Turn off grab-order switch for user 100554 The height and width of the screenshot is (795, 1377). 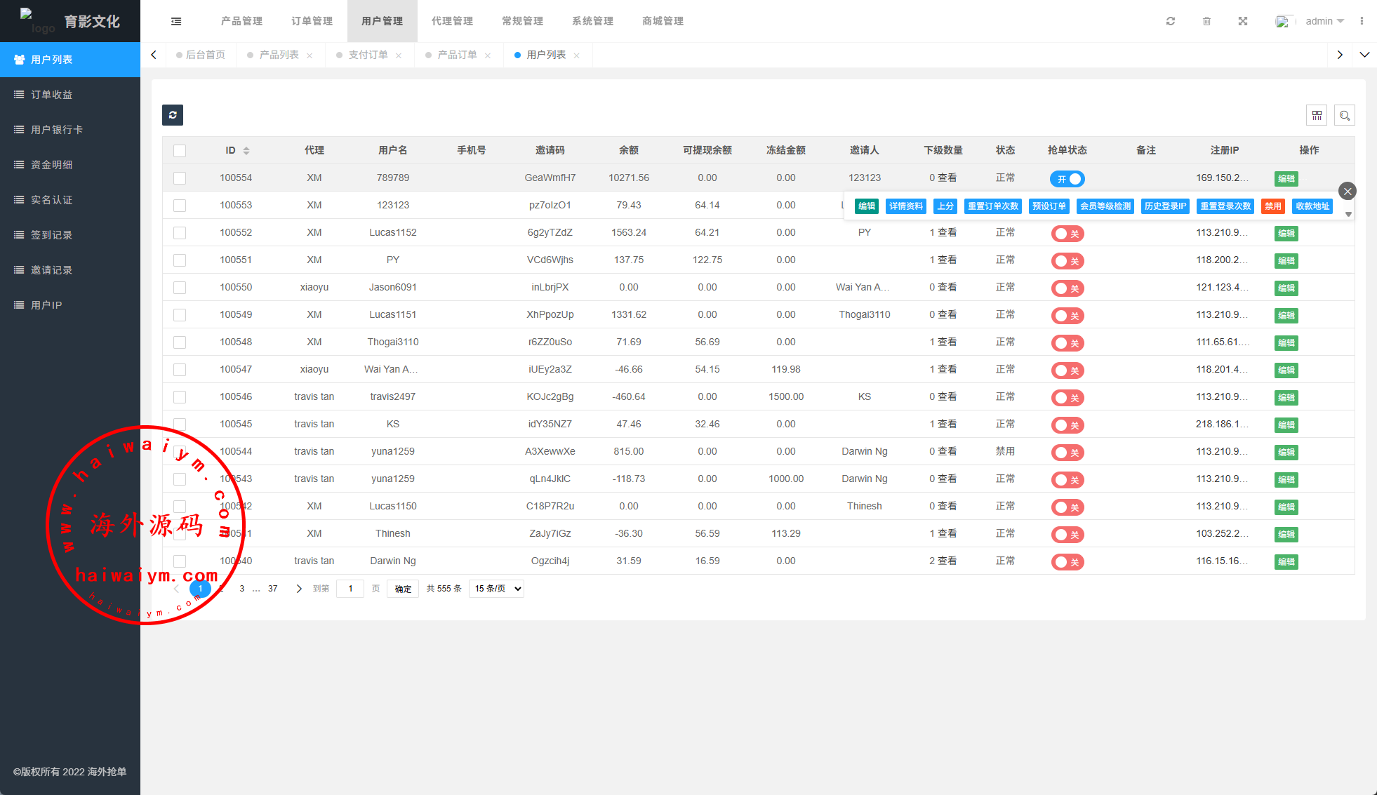[x=1067, y=178]
